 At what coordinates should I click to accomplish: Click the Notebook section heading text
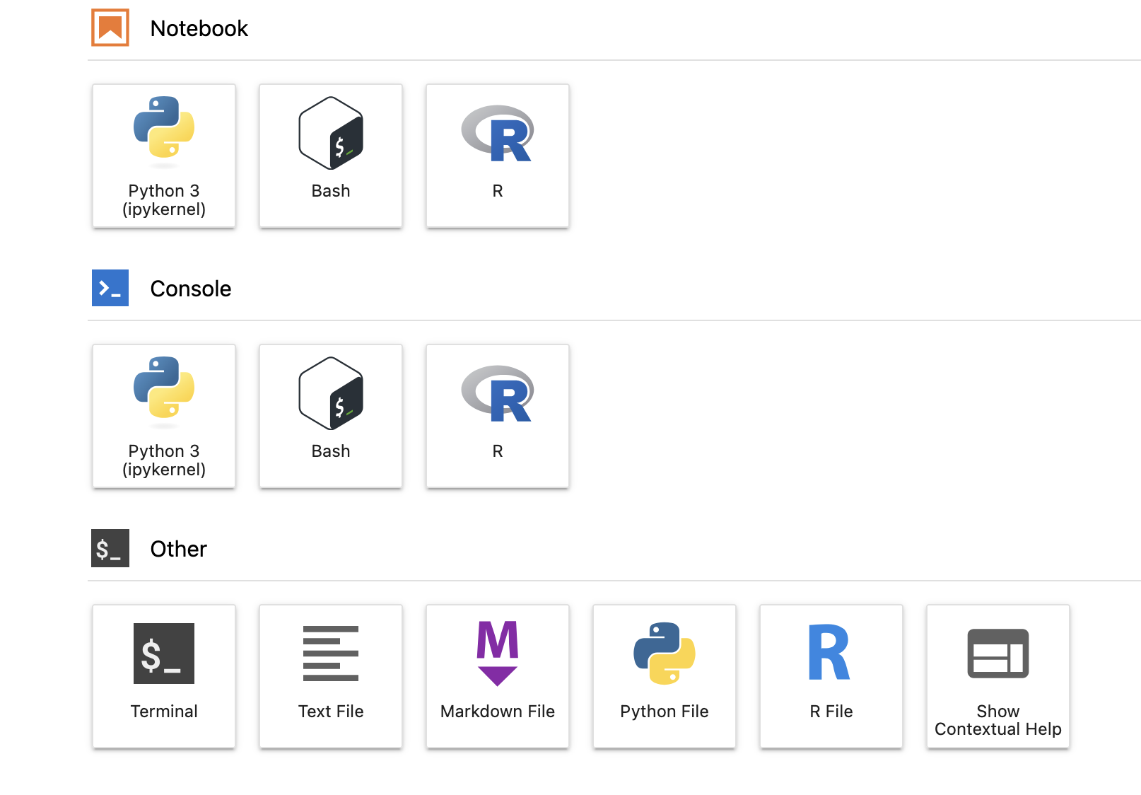[x=199, y=28]
